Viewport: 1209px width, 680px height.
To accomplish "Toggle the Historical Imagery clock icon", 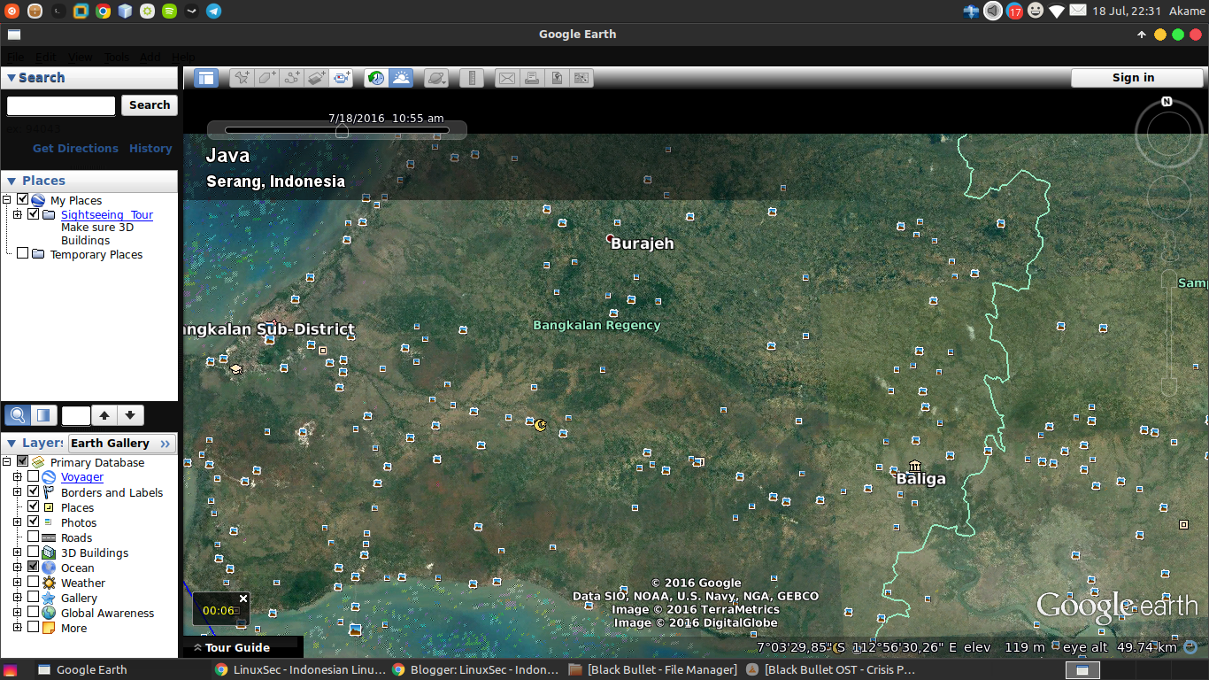I will (x=376, y=78).
